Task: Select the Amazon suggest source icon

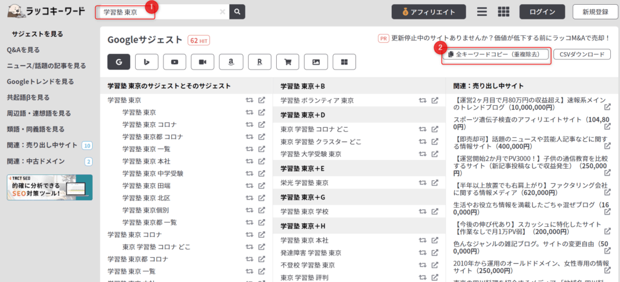Action: tap(231, 62)
